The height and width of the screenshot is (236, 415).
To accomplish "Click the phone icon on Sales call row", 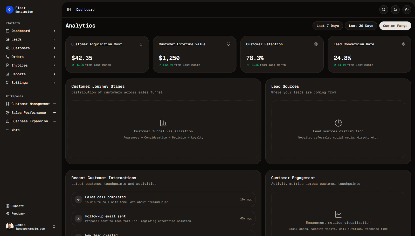I will click(79, 199).
